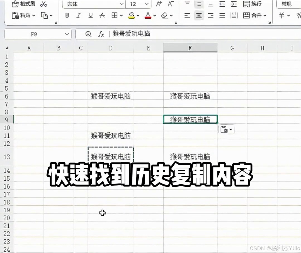Align text to top of cell
Screen dimensions: 301x253
[187, 4]
